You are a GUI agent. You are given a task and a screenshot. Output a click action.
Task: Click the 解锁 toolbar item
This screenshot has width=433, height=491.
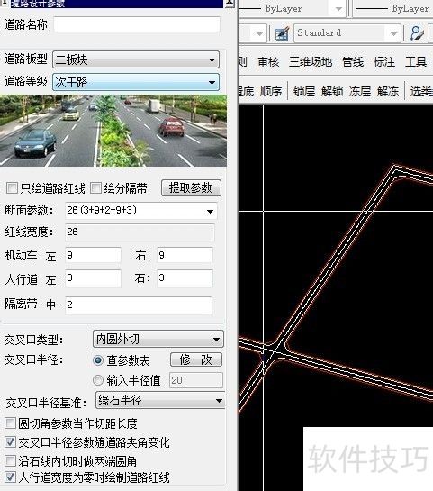pyautogui.click(x=332, y=91)
